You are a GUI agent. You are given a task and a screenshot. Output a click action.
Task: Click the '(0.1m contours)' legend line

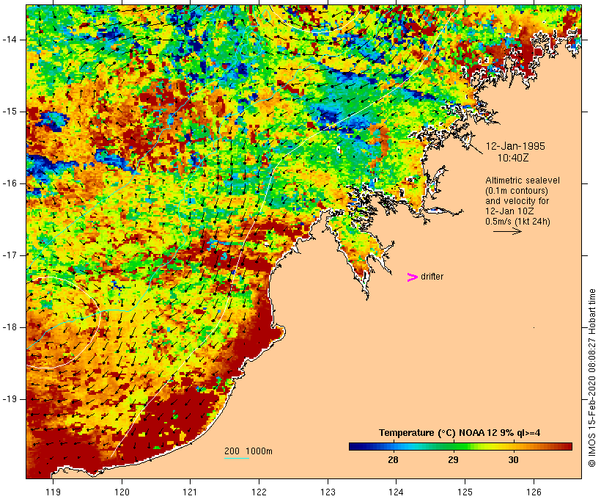(516, 191)
